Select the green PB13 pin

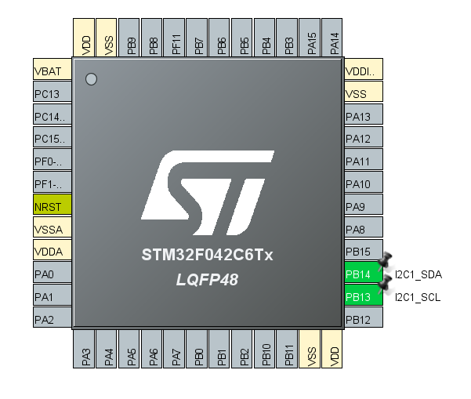[364, 295]
